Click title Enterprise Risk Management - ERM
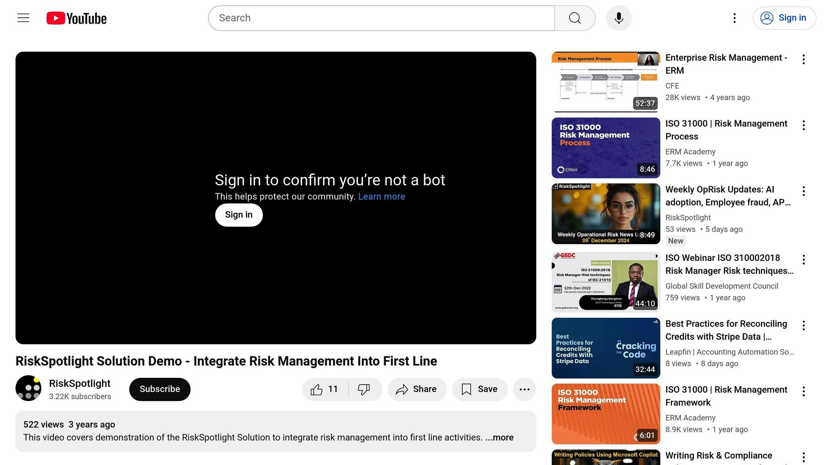The height and width of the screenshot is (465, 827). (x=726, y=64)
